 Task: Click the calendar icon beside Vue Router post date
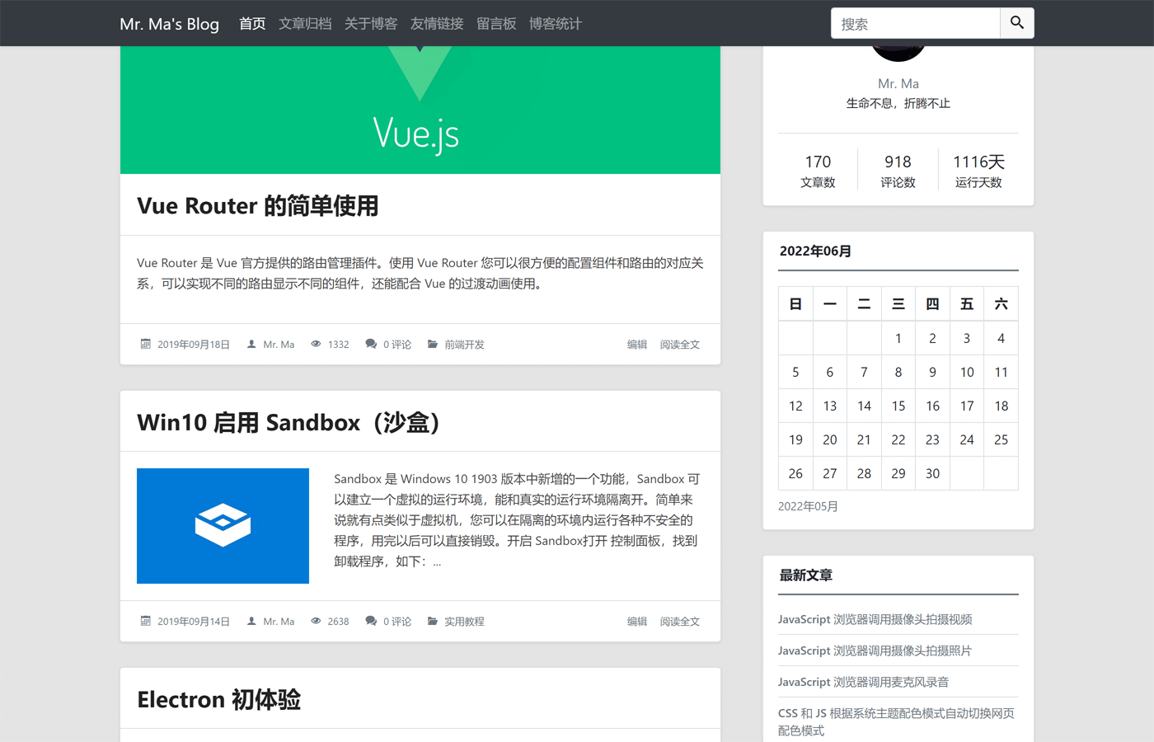point(146,344)
